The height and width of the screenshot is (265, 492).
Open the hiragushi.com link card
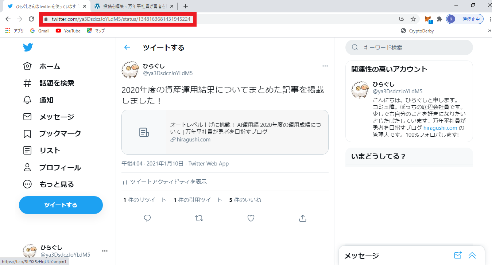coord(225,132)
